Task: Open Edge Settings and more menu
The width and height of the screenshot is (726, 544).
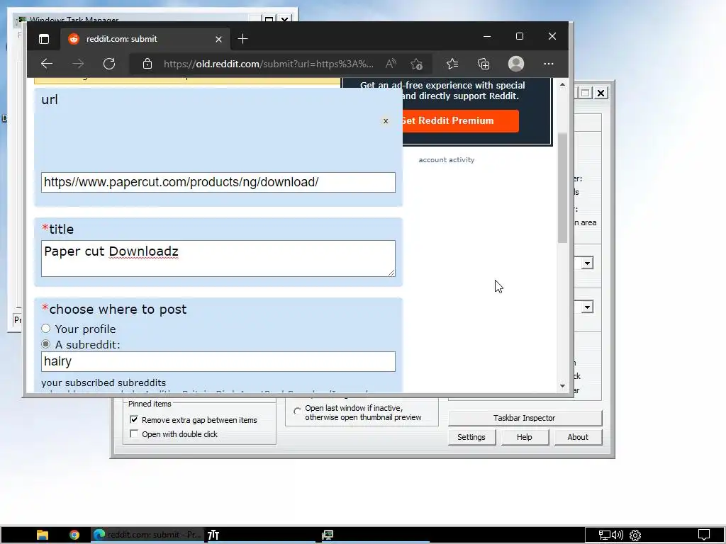Action: pyautogui.click(x=549, y=64)
